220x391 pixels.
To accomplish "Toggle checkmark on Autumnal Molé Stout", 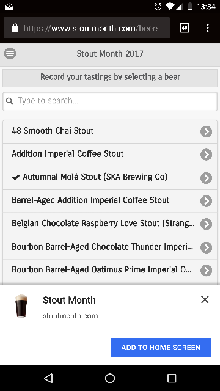I will click(16, 178).
